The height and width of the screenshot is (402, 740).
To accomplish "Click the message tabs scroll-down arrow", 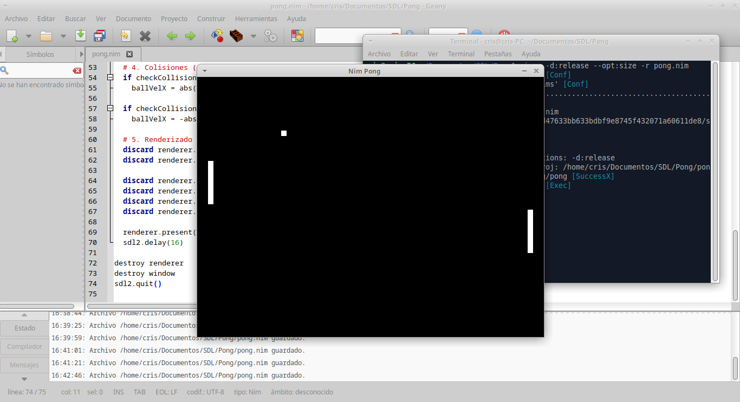I will [24, 379].
